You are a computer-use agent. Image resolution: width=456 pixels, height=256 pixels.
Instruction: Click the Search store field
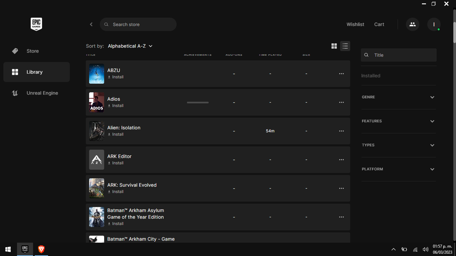[138, 24]
